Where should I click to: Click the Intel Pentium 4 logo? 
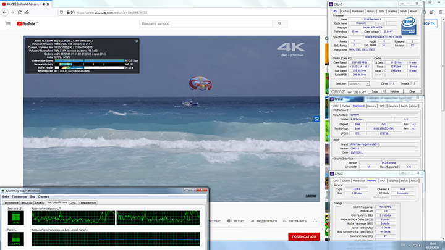point(409,26)
